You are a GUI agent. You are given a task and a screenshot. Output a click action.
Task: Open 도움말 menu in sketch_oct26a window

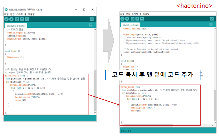pos(146,14)
